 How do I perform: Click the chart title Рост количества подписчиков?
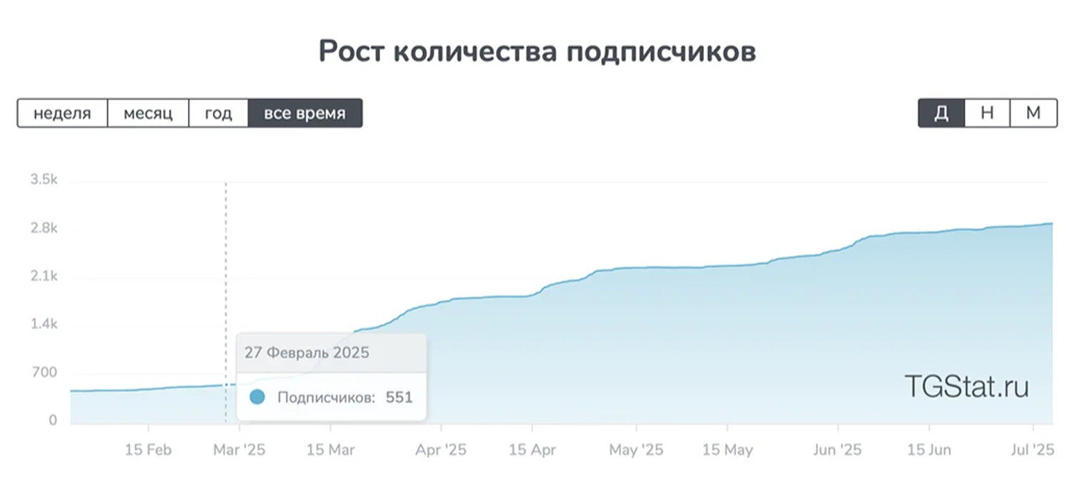tap(537, 52)
